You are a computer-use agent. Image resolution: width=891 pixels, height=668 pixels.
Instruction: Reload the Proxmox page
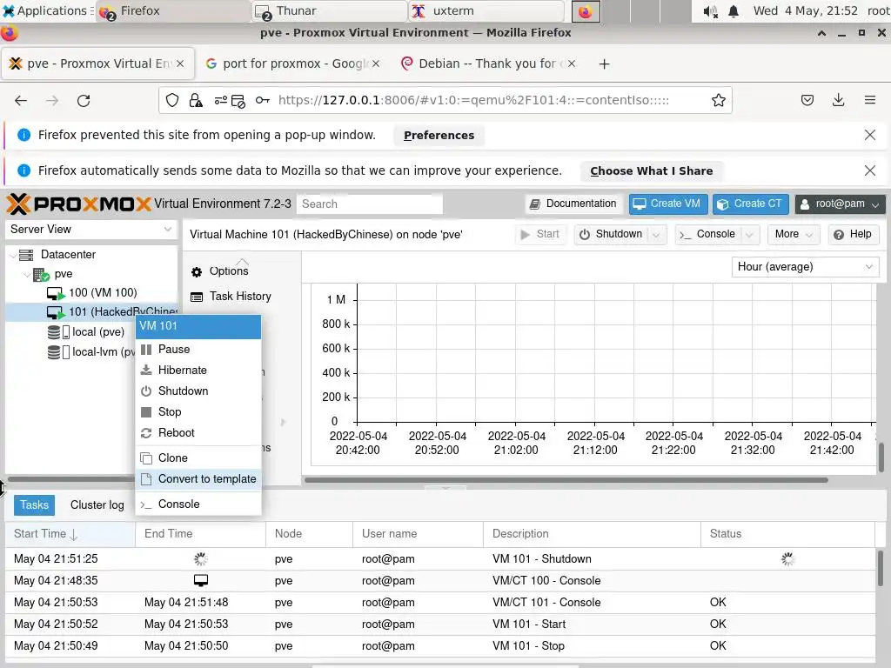(x=84, y=101)
